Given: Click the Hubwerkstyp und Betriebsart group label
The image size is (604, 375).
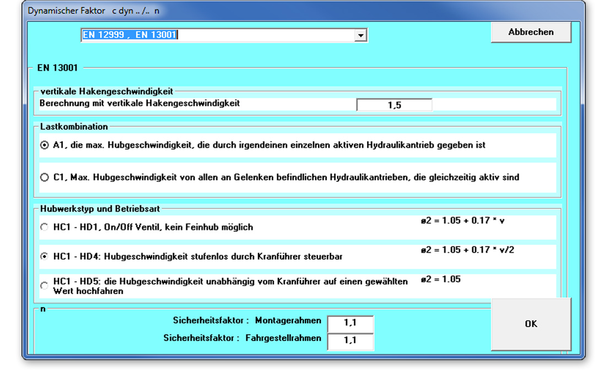Looking at the screenshot, I should (100, 209).
